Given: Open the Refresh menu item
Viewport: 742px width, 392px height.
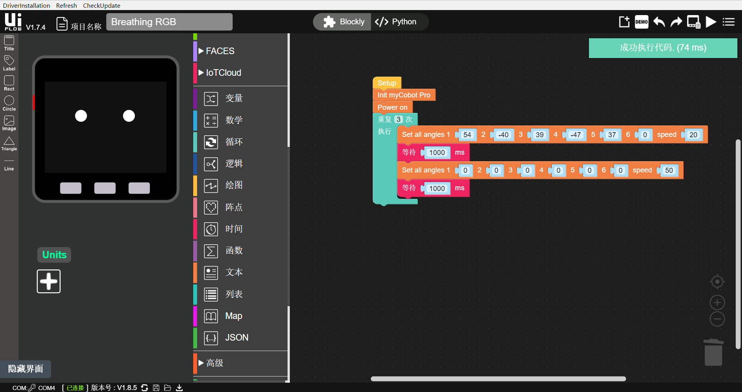Looking at the screenshot, I should click(x=66, y=5).
